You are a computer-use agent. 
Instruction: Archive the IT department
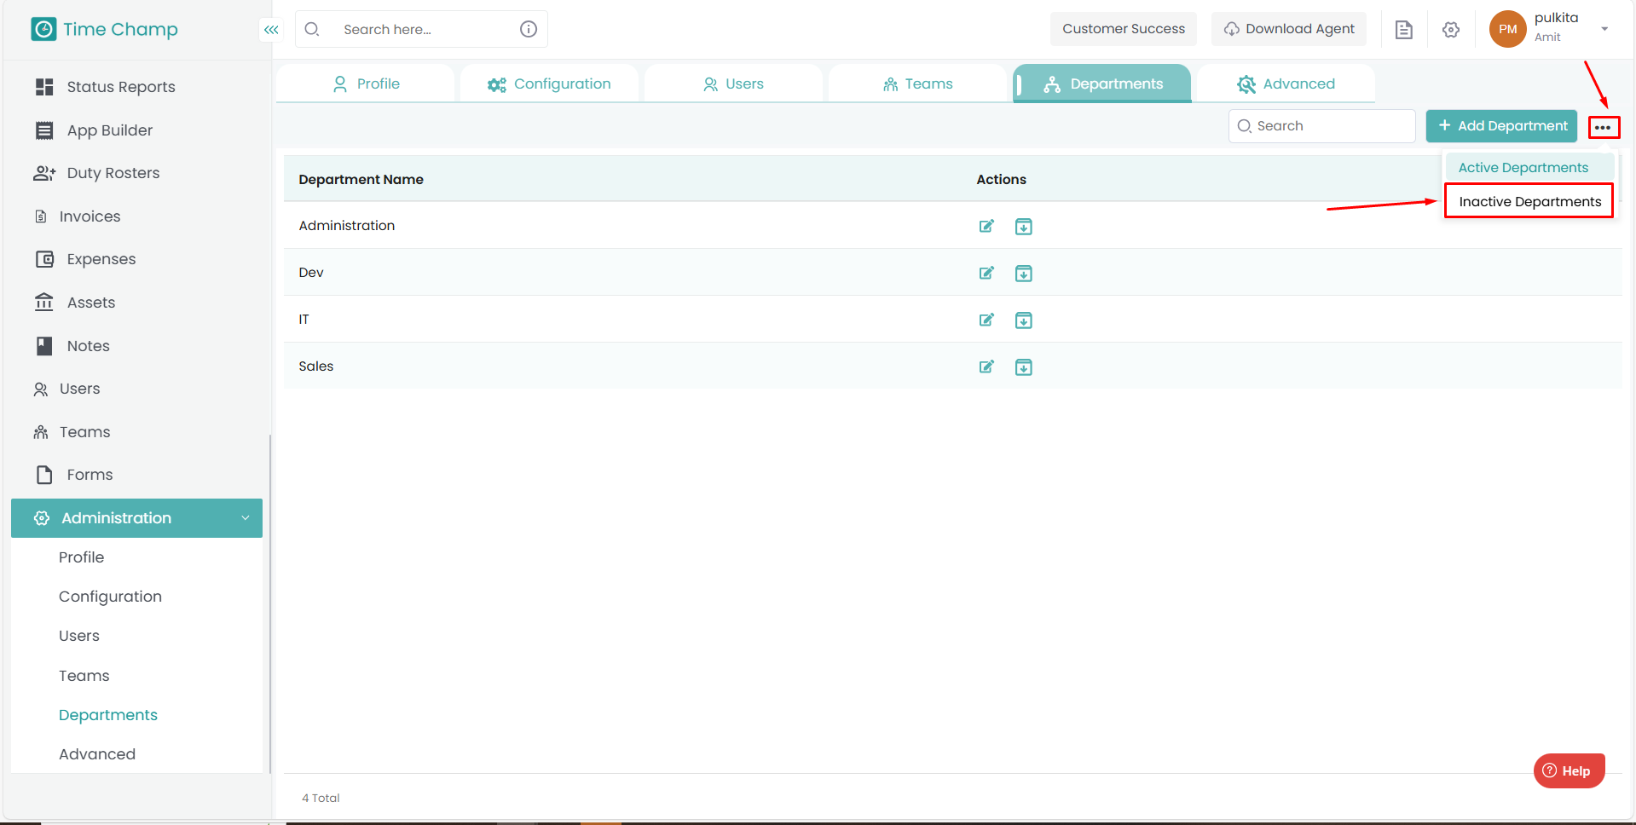click(x=1024, y=320)
